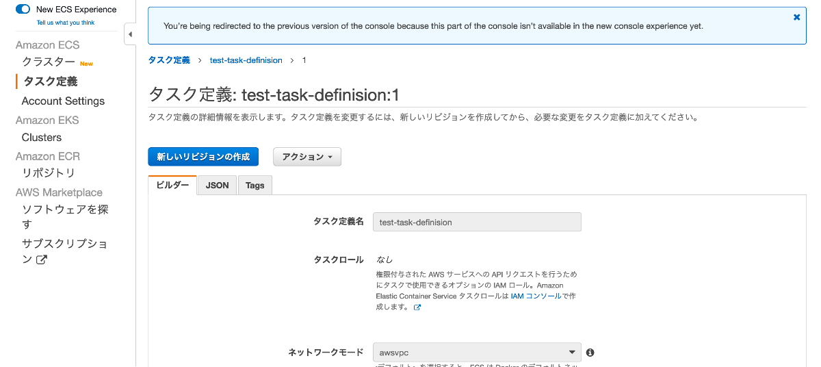Click the info icon beside ネットワークモード
Viewport: 821px width, 367px height.
[590, 353]
